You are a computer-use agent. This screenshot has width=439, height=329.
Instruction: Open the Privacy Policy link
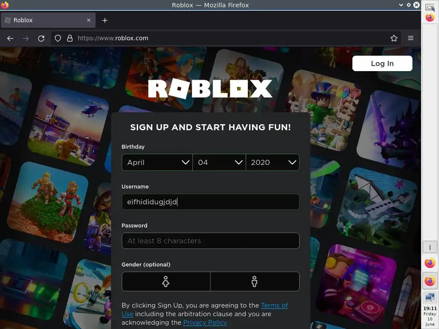[x=205, y=323]
